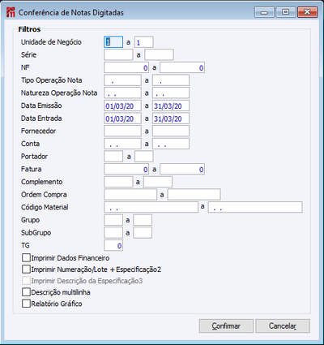
Task: Select the Série starting value field
Action: point(118,54)
